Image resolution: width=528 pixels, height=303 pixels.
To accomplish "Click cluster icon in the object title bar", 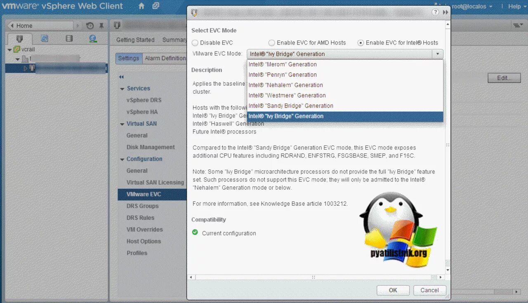I will [x=117, y=25].
